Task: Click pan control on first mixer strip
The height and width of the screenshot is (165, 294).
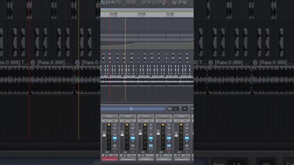Action: 110,117
